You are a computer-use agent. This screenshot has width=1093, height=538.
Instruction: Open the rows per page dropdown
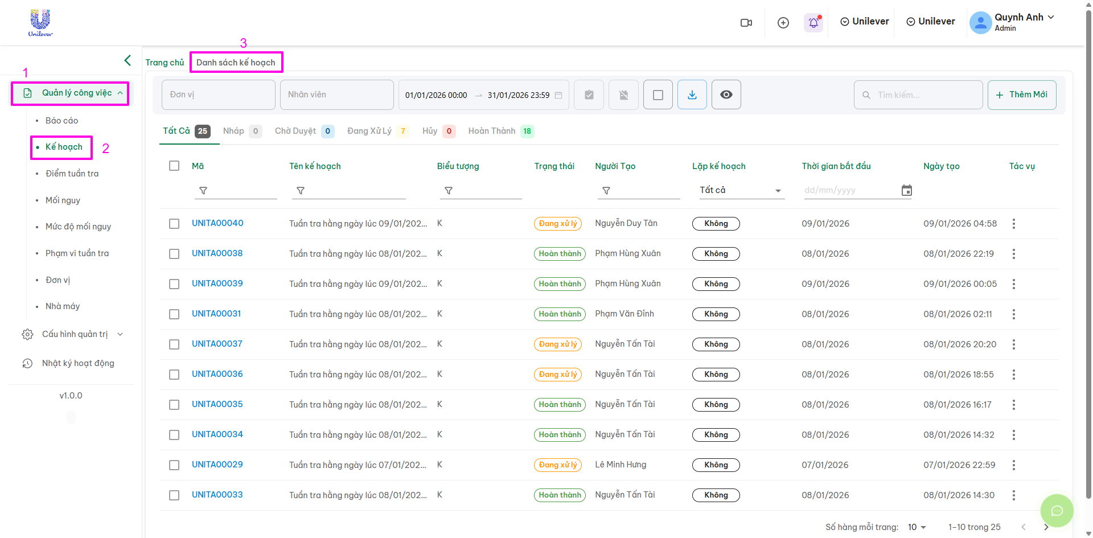click(917, 527)
